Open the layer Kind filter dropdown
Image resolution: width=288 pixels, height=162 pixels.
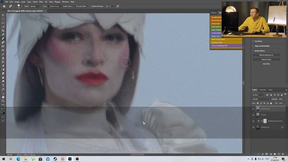(258, 95)
